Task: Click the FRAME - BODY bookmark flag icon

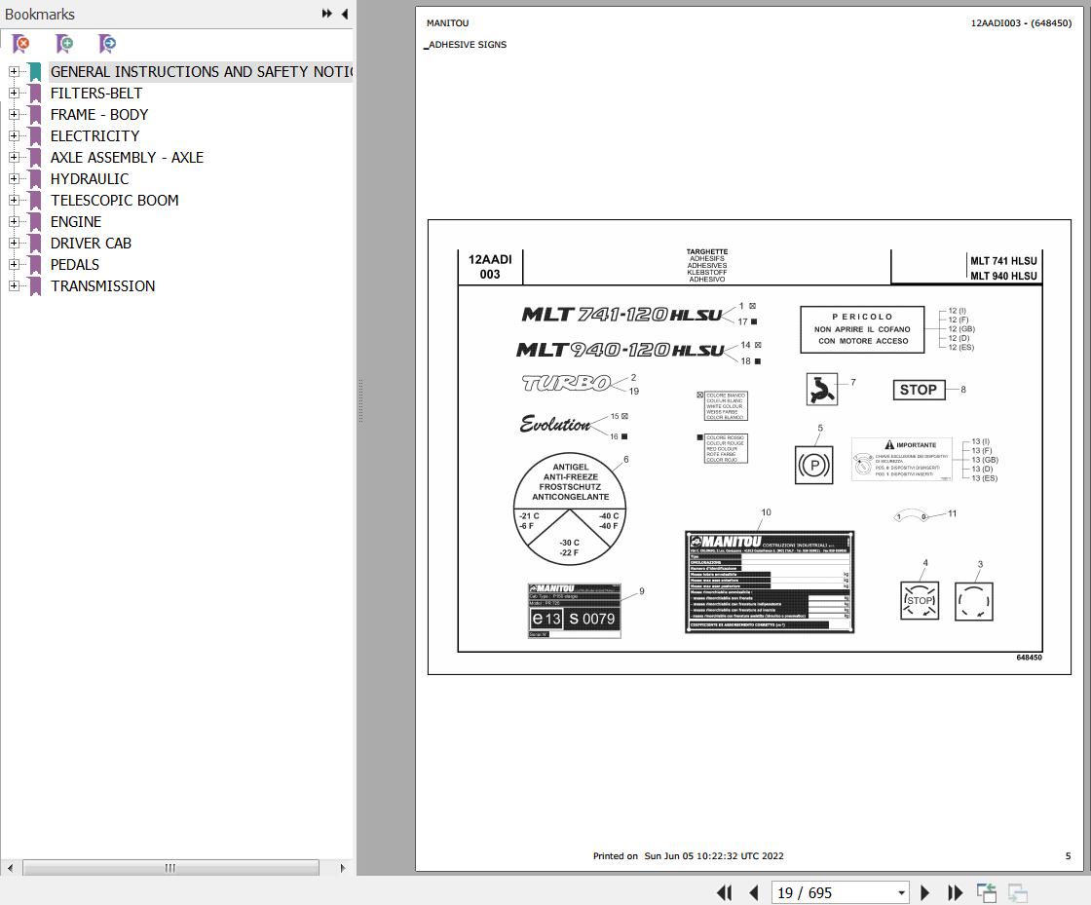Action: [35, 115]
